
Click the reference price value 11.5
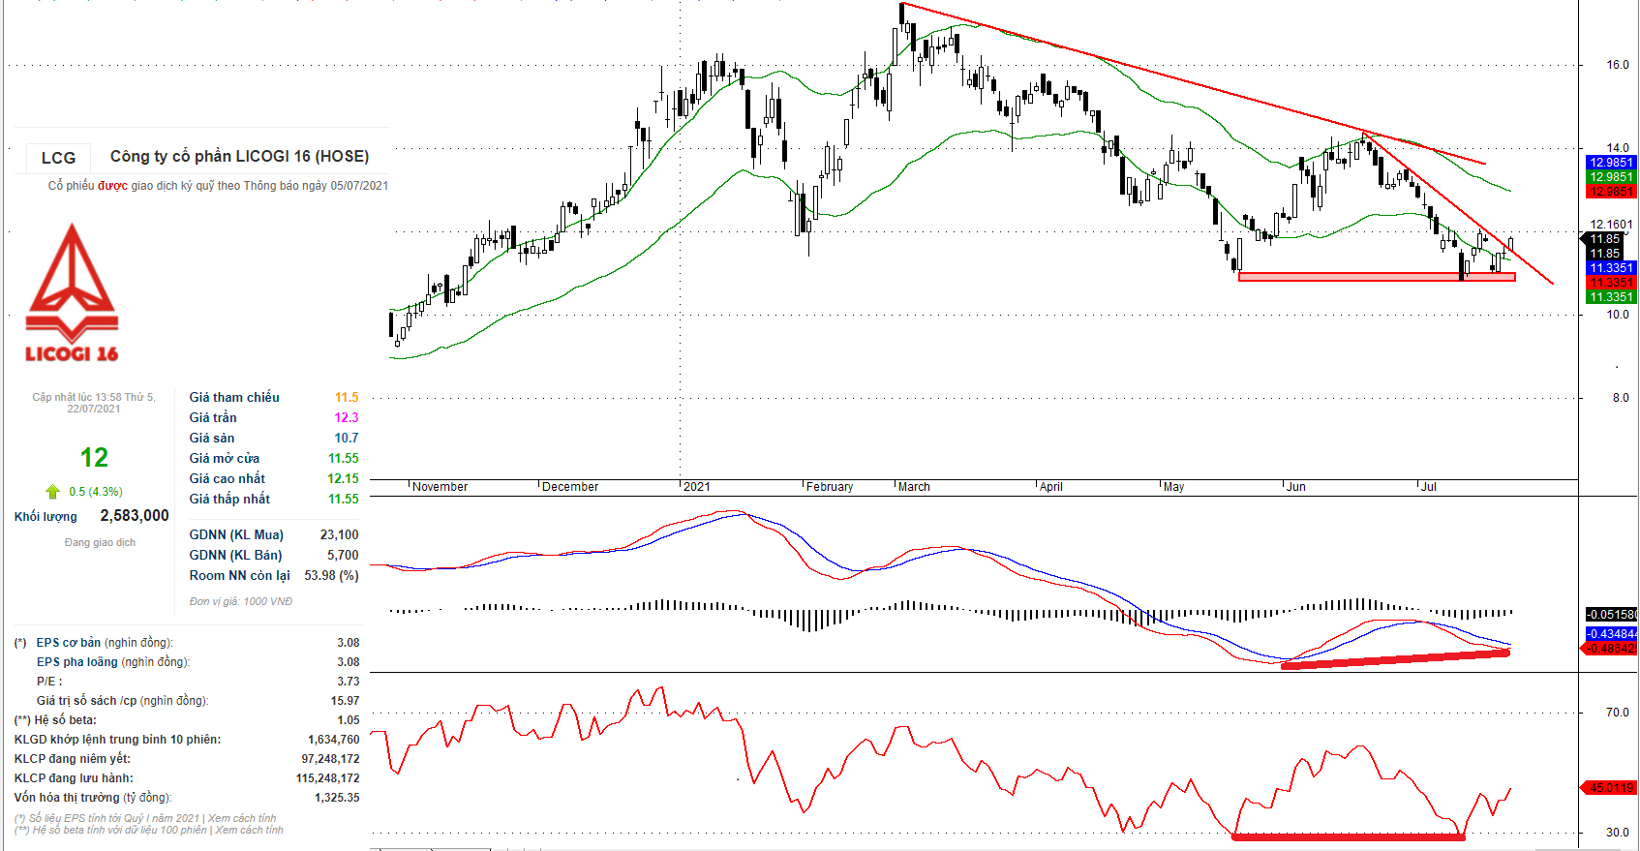point(347,397)
